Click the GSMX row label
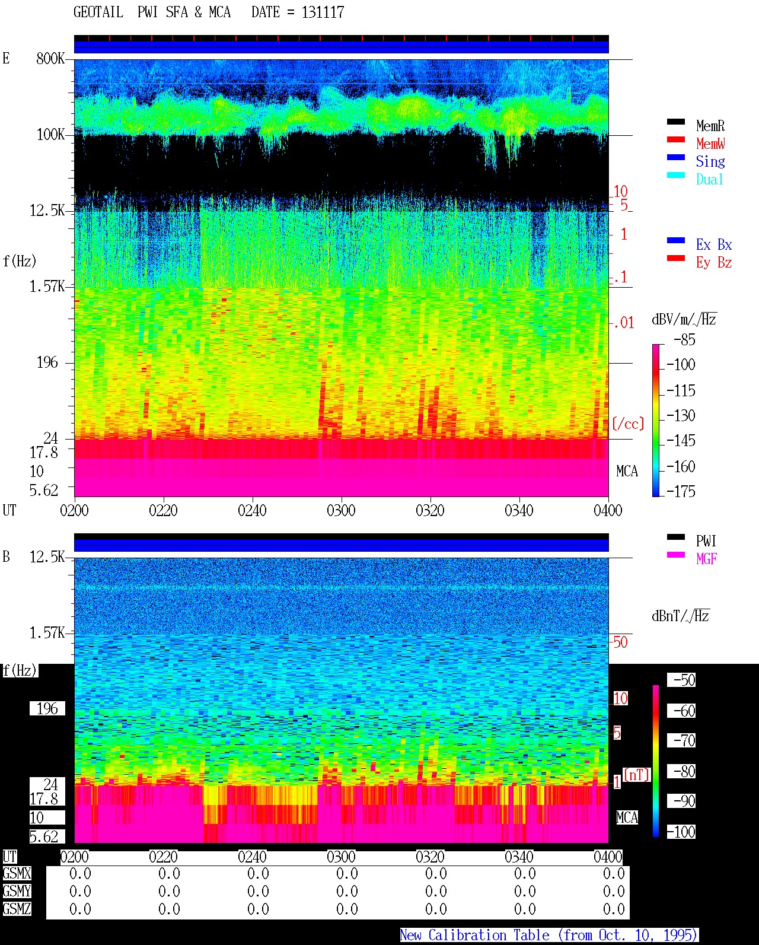The width and height of the screenshot is (759, 945). click(x=17, y=874)
